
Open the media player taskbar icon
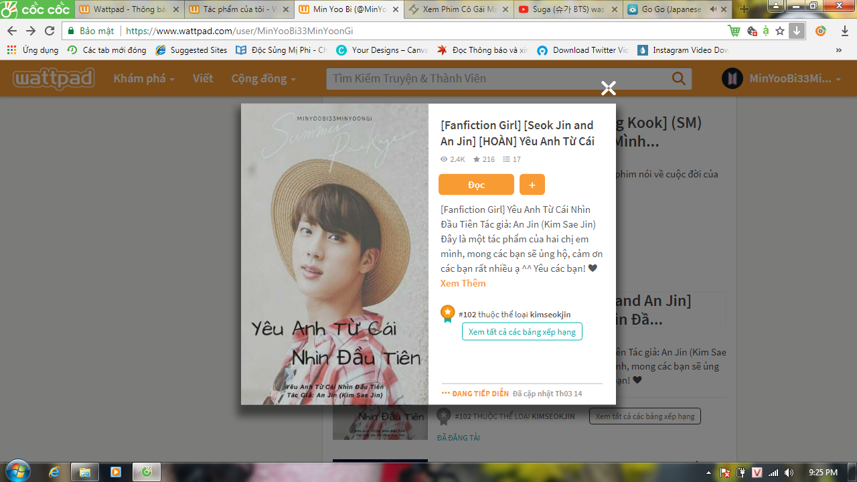click(x=116, y=472)
